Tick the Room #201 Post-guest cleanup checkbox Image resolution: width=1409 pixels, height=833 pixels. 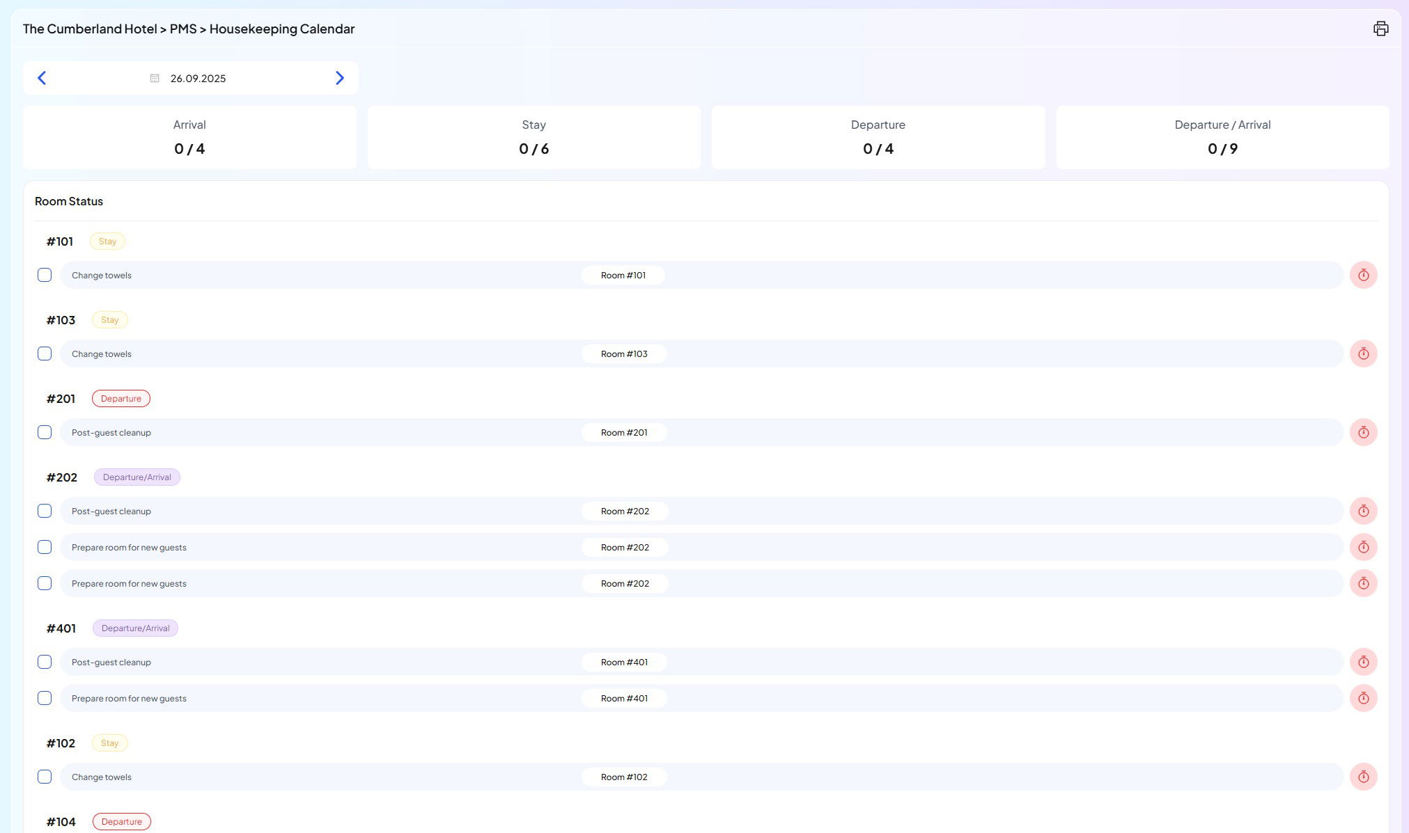pos(45,432)
